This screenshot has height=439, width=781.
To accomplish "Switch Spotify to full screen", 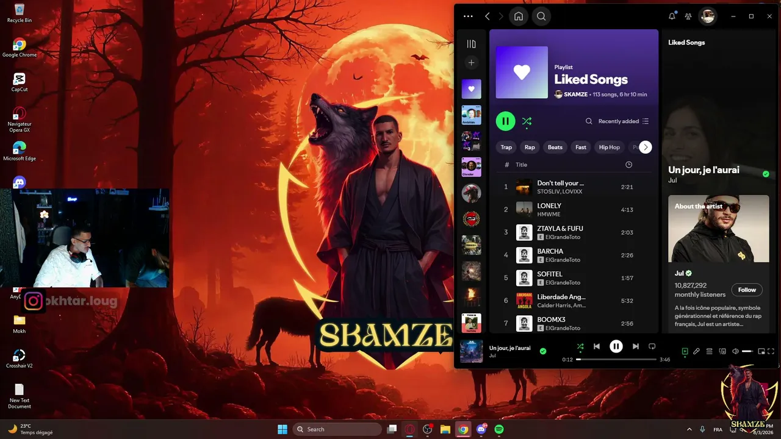I will (771, 351).
